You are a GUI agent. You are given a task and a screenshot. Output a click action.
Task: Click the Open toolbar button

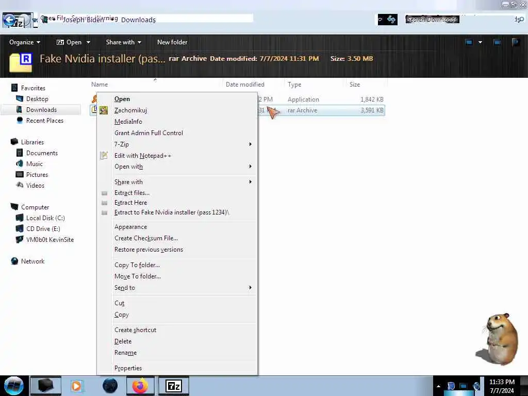[69, 42]
